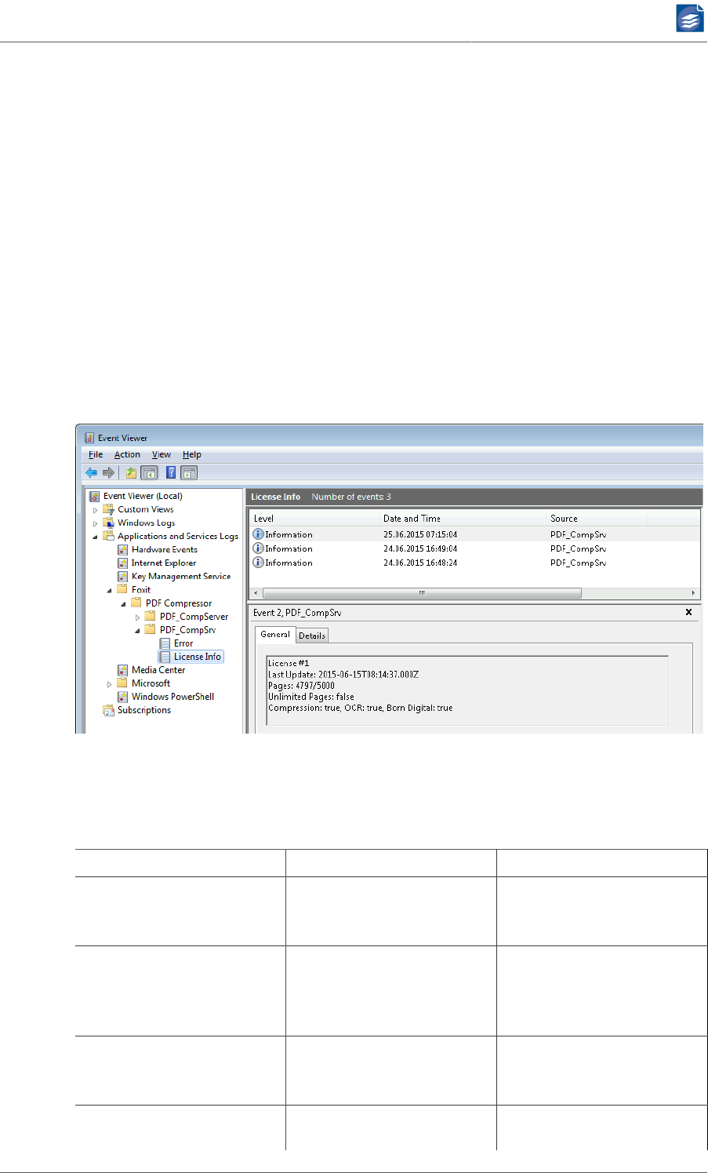
Task: Click the blue Help toolbar icon
Action: tap(171, 472)
